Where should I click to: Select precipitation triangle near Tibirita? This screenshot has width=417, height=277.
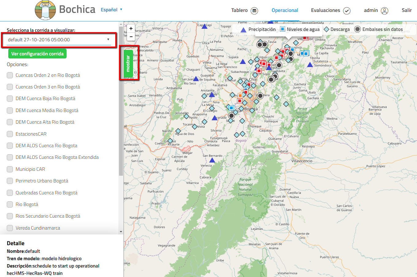coord(310,65)
